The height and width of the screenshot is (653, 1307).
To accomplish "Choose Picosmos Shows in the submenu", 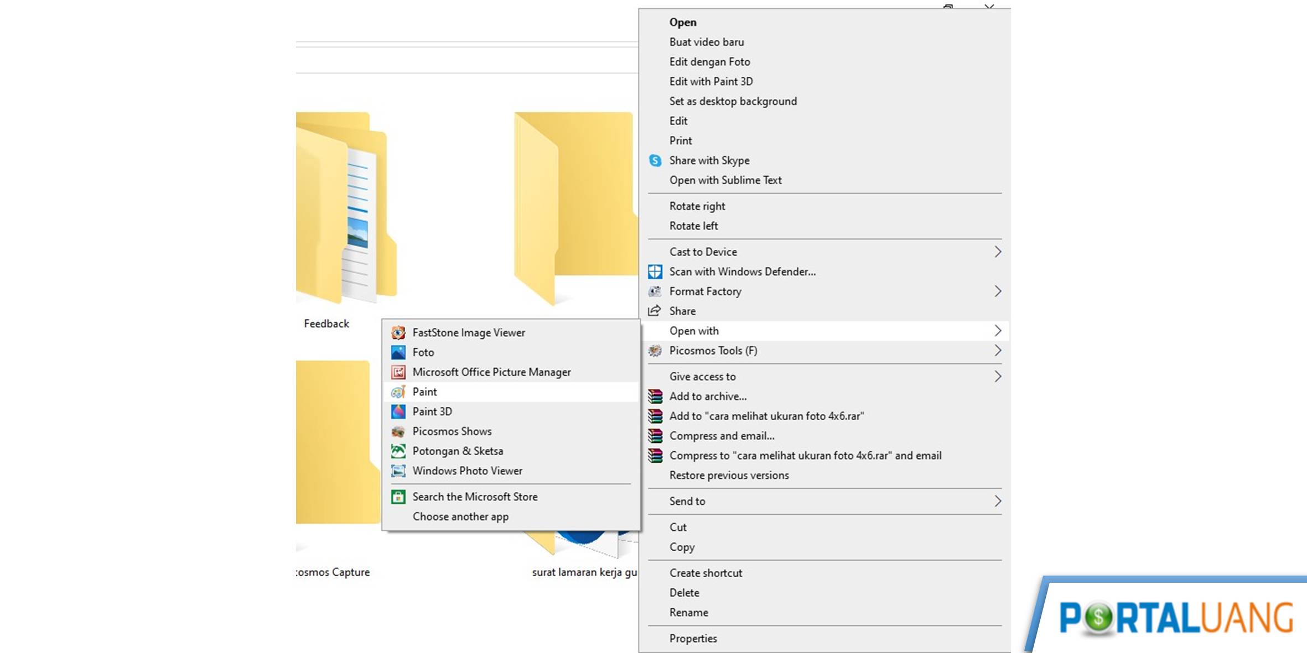I will tap(511, 431).
